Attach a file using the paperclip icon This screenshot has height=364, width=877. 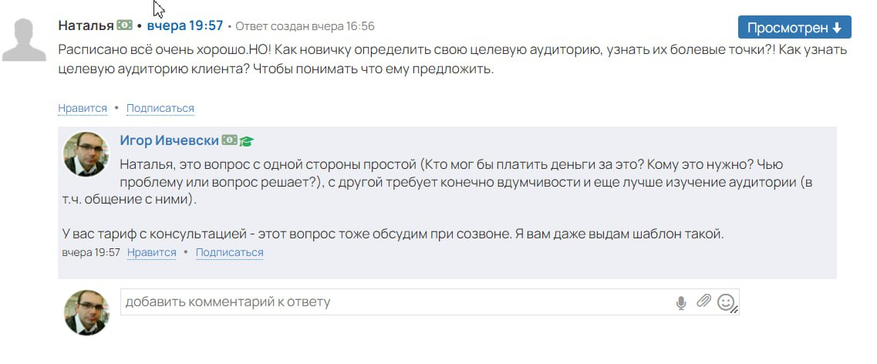click(x=703, y=302)
